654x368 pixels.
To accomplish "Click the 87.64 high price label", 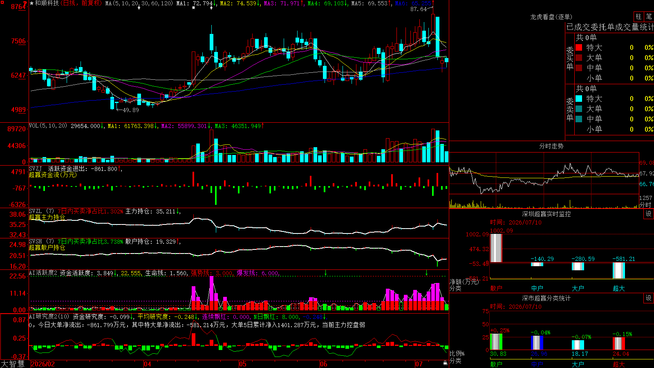I will click(419, 9).
